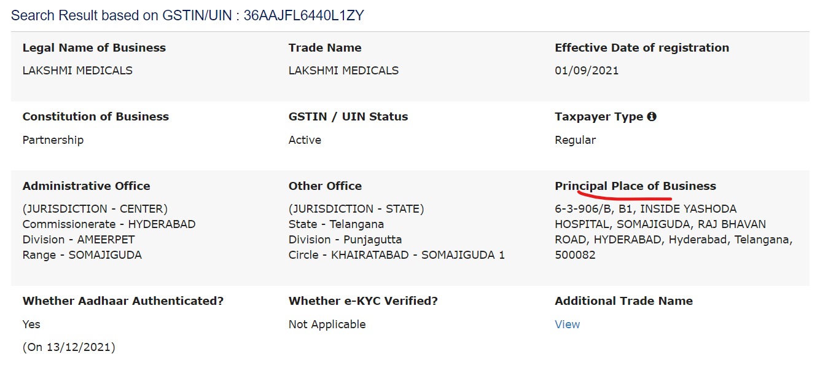Click LAKSHMI MEDICALS under Trade Name

pos(343,71)
